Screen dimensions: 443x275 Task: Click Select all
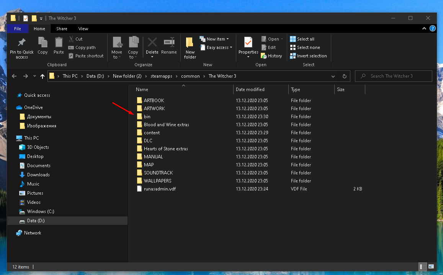click(302, 39)
